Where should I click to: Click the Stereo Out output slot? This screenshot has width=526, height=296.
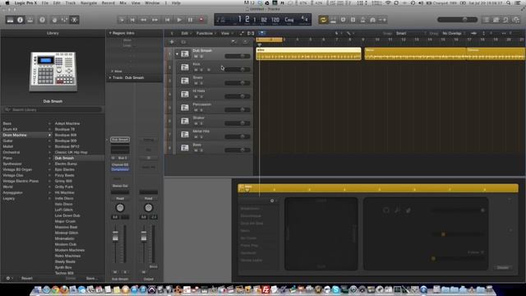120,186
